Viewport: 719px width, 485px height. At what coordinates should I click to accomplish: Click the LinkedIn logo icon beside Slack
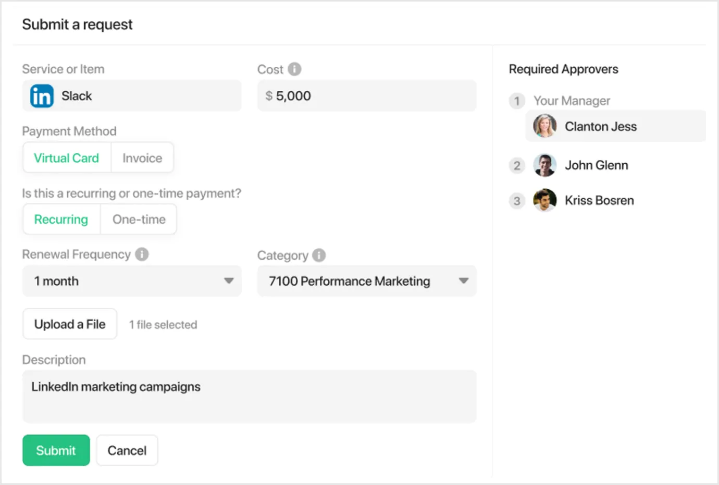42,96
